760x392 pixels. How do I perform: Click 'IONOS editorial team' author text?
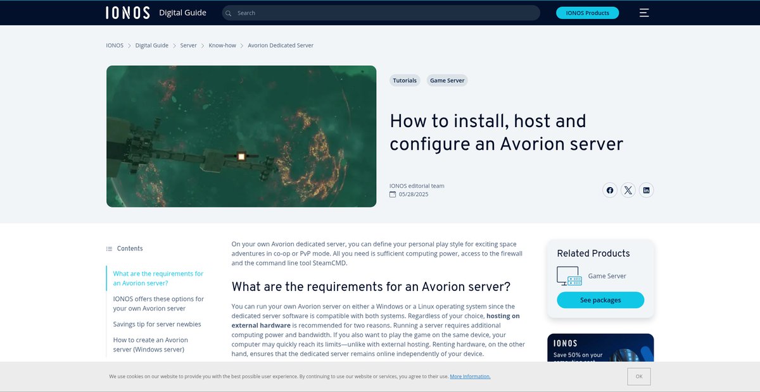417,186
